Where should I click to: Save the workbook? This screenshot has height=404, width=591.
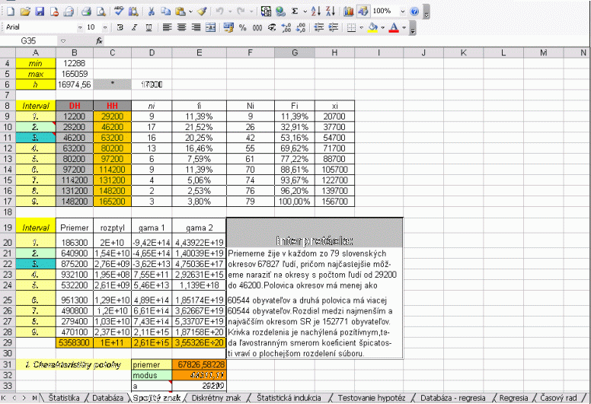point(40,11)
